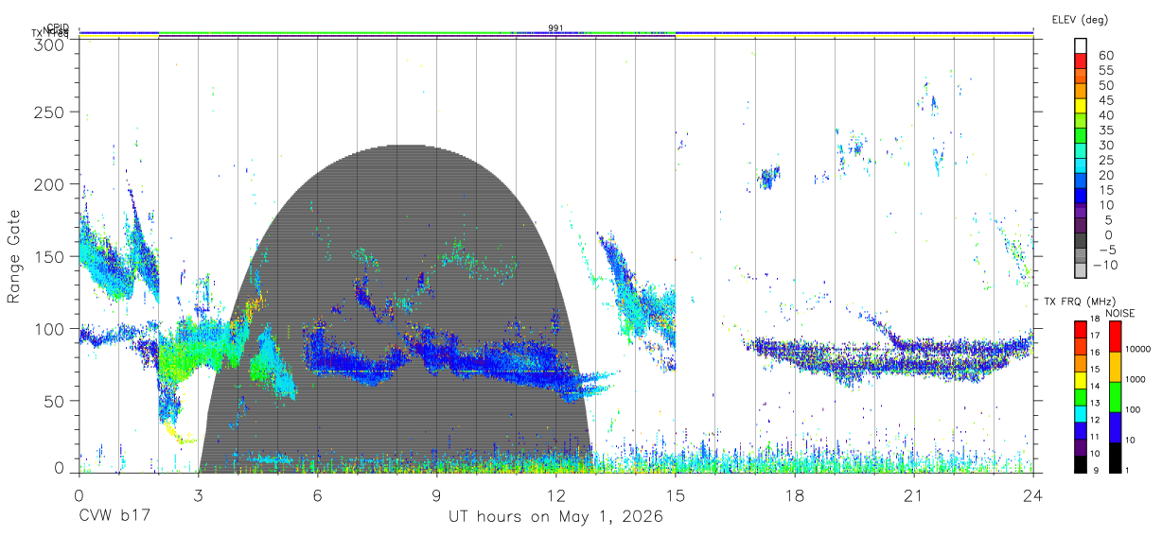Image resolution: width=1162 pixels, height=536 pixels.
Task: Pick the blue NOISE swatch between 100 and 10
Action: pos(1116,427)
